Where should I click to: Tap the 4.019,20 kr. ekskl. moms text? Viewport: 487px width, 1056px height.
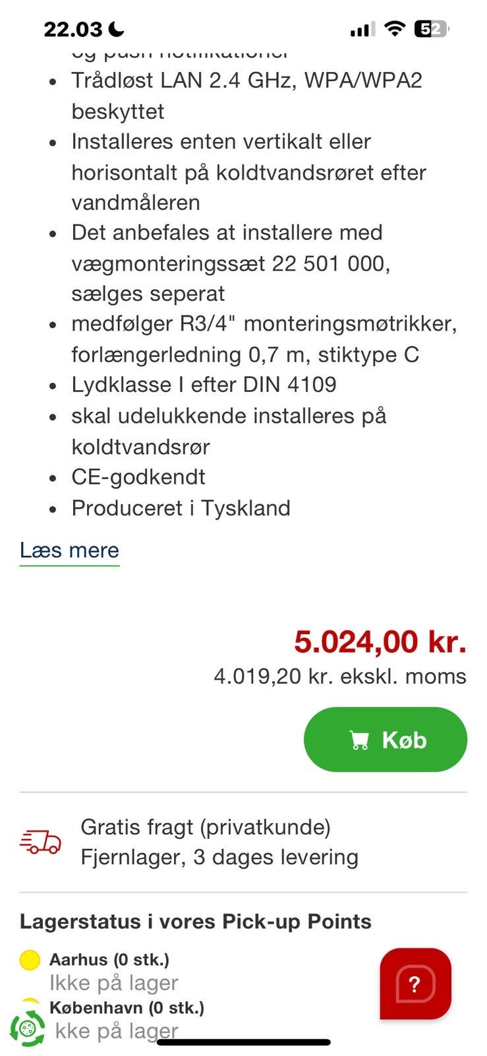(339, 676)
